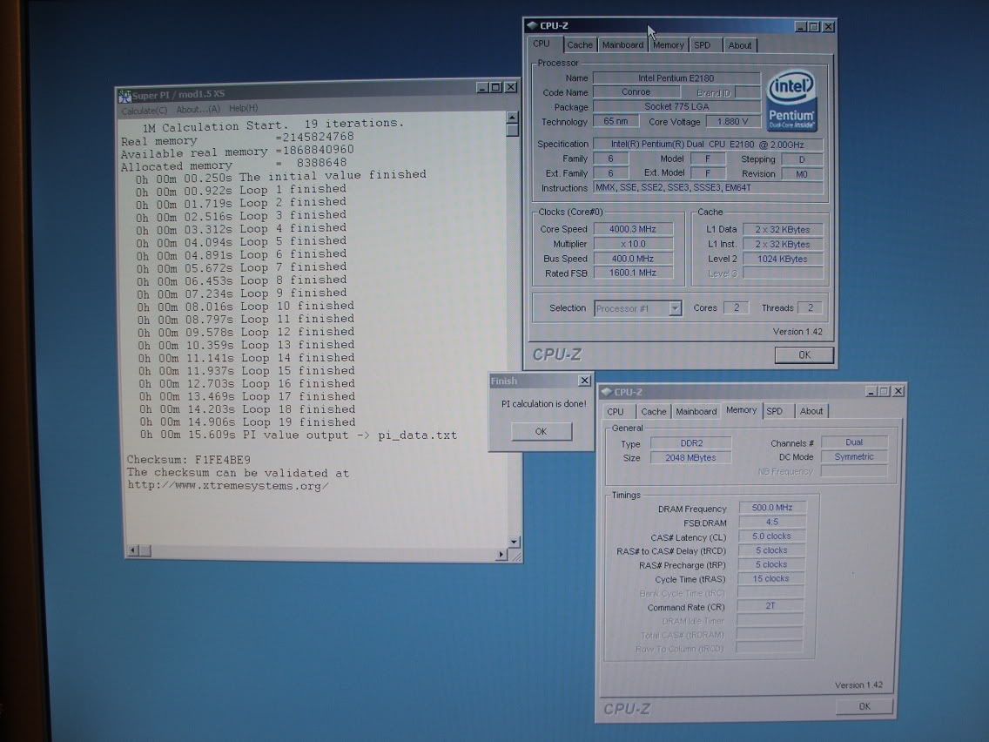Click the Channels # value 'Dual'

[854, 442]
